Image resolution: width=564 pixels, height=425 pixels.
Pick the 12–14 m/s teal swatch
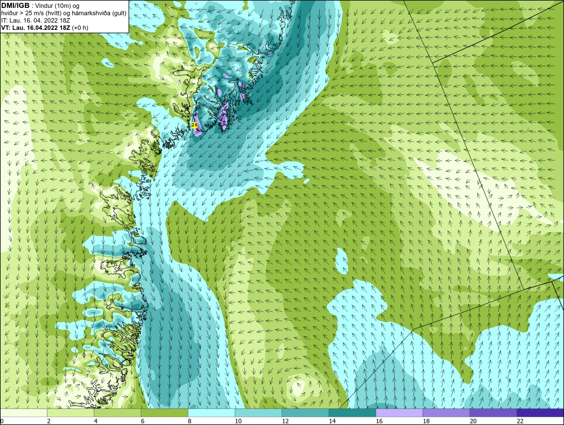click(x=305, y=413)
